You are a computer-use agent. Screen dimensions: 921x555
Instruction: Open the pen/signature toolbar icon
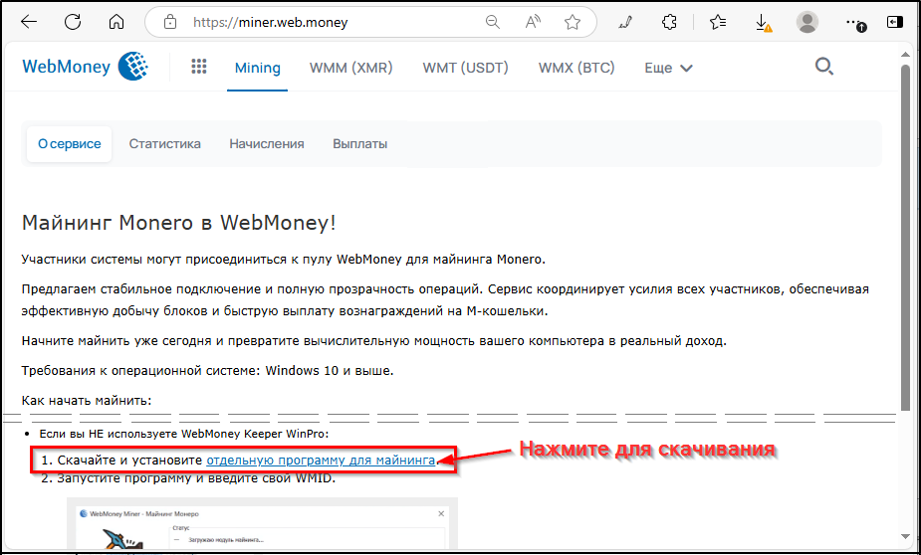click(x=625, y=22)
